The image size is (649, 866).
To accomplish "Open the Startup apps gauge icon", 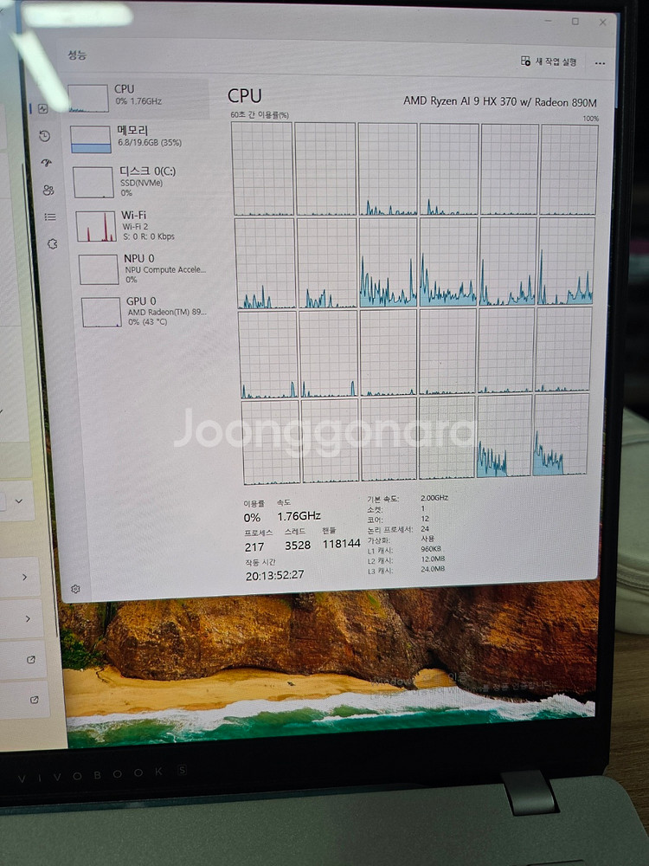I will pyautogui.click(x=47, y=163).
